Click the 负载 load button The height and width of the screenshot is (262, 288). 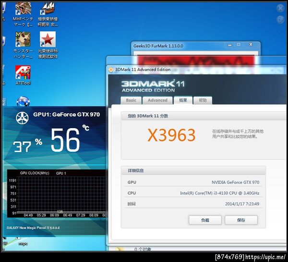point(205,220)
